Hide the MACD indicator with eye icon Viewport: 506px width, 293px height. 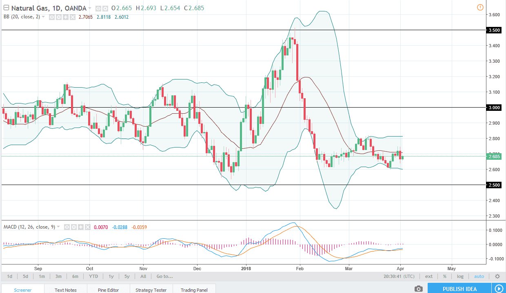[x=67, y=227]
